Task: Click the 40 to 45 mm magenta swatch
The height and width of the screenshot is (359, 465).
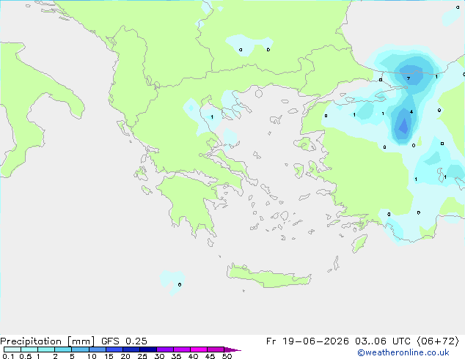Action: [199, 349]
